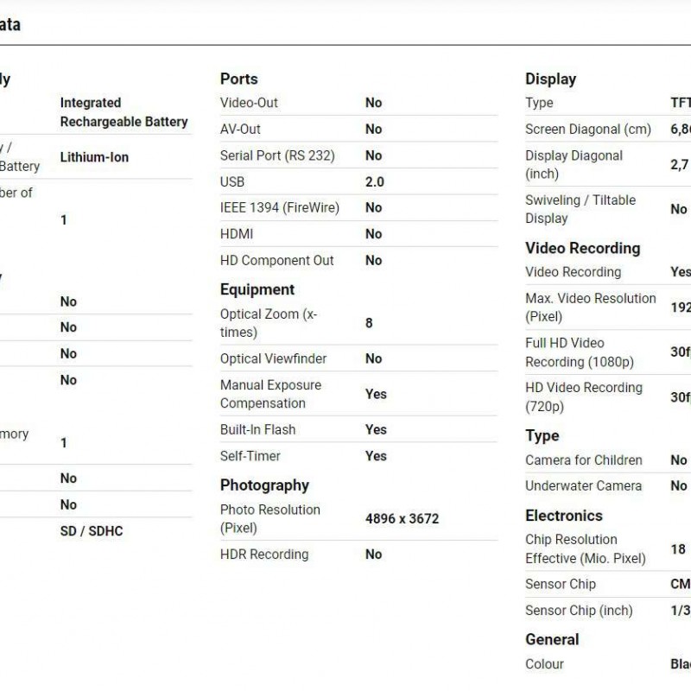This screenshot has width=691, height=691.
Task: Select the Sensor Chip (inch) label
Action: tap(579, 611)
